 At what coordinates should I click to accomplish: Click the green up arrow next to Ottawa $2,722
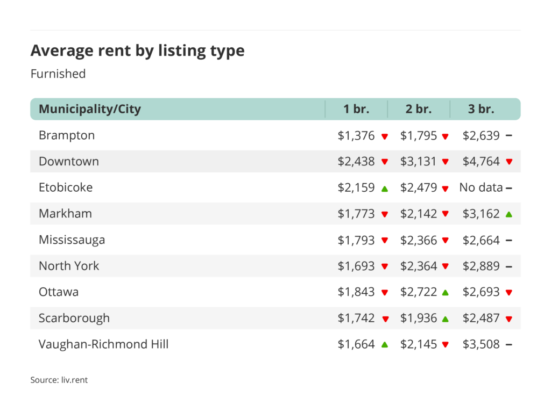pyautogui.click(x=445, y=293)
